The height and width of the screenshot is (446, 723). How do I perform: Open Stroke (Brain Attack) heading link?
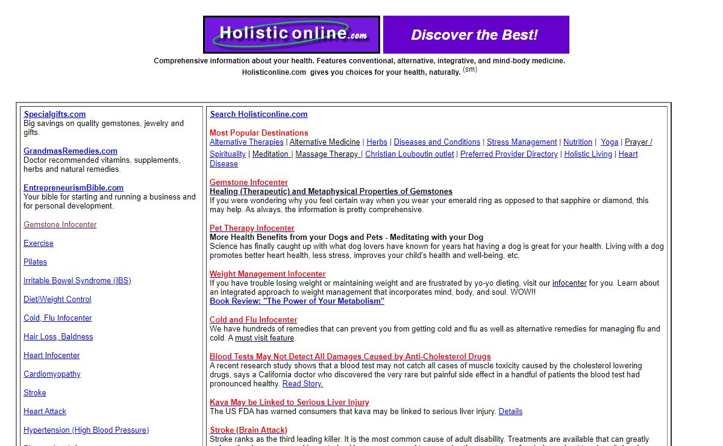pos(248,430)
